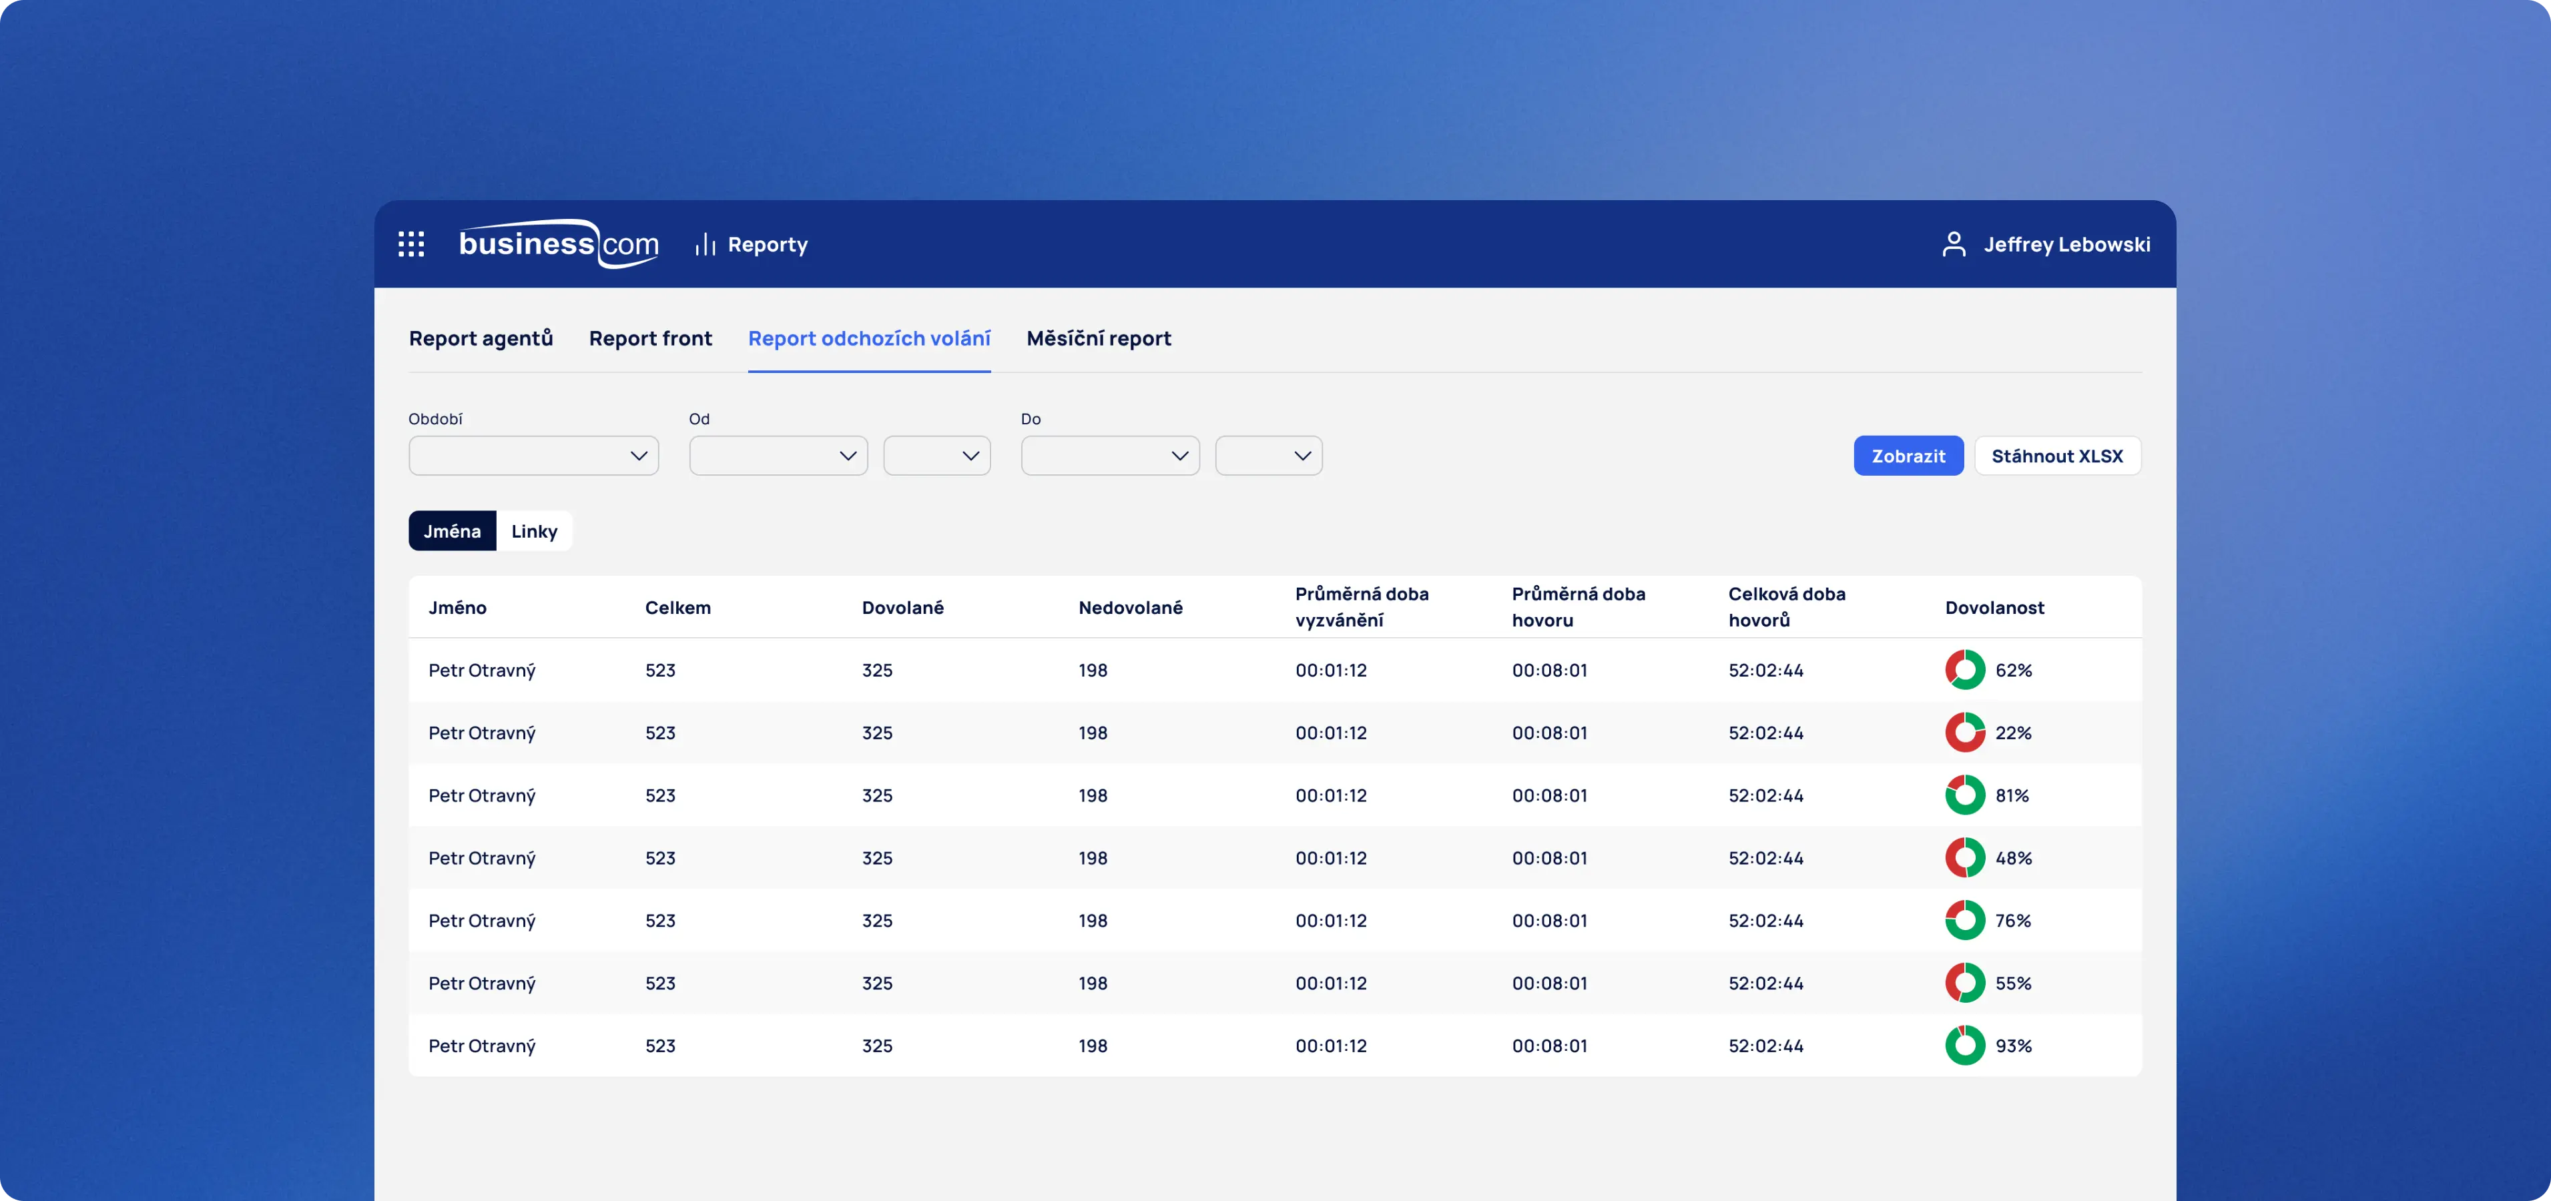Viewport: 2551px width, 1201px height.
Task: Click the Průměrná doba vyzvánění header
Action: pyautogui.click(x=1362, y=607)
